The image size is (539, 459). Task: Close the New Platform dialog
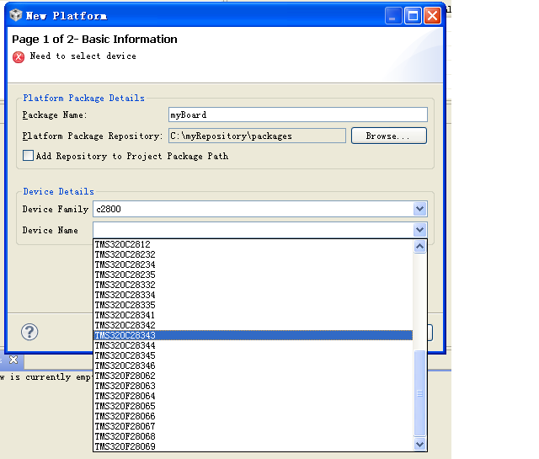point(432,16)
